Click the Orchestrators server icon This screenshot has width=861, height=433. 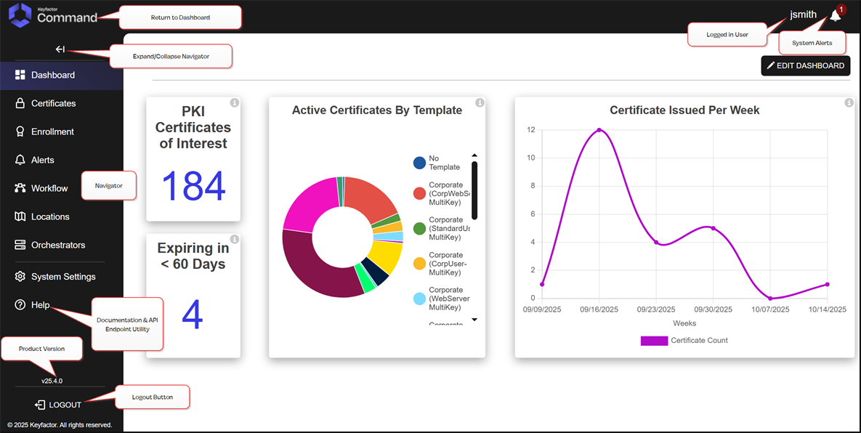(20, 245)
